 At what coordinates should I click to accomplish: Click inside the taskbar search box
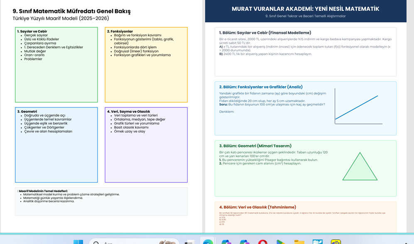[x=125, y=242]
